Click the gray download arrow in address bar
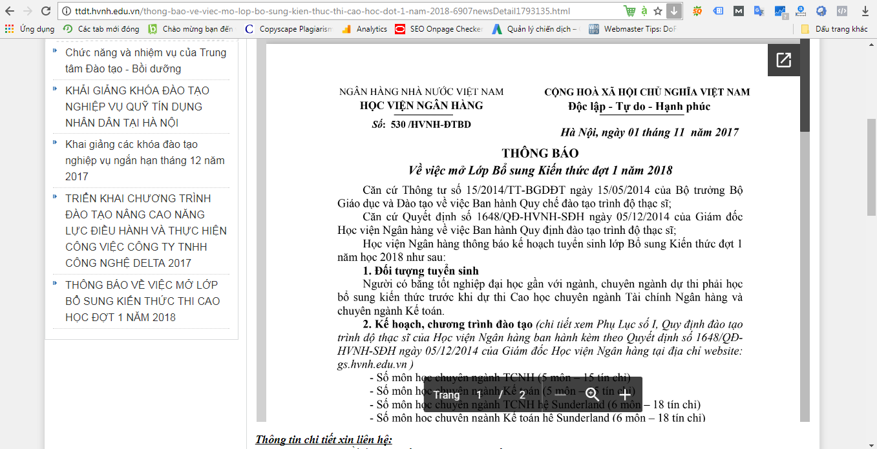This screenshot has width=877, height=449. coord(673,11)
